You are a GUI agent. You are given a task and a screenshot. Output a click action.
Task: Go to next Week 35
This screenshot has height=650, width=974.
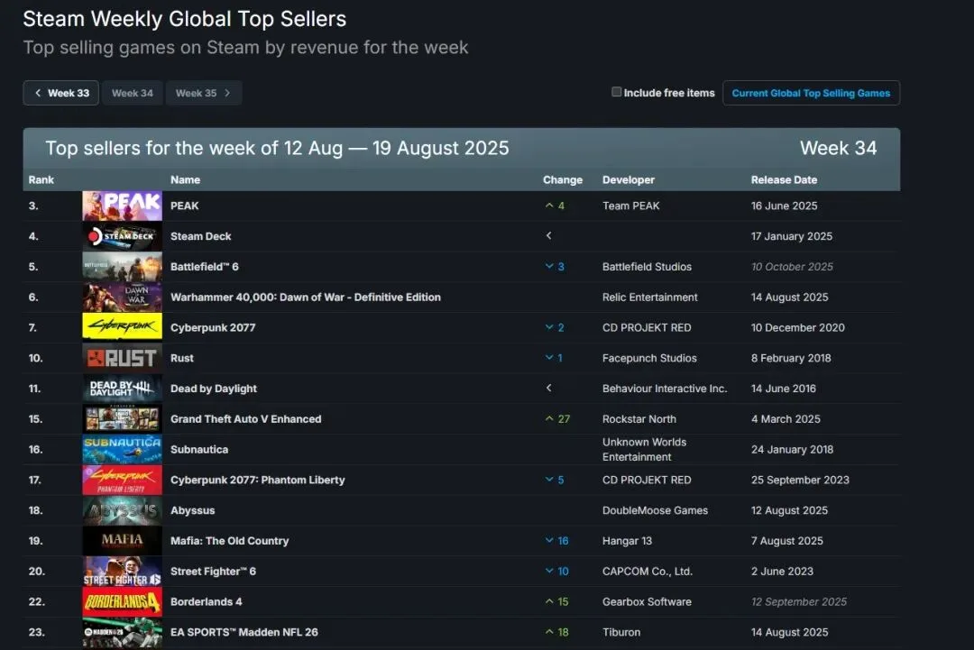click(203, 93)
